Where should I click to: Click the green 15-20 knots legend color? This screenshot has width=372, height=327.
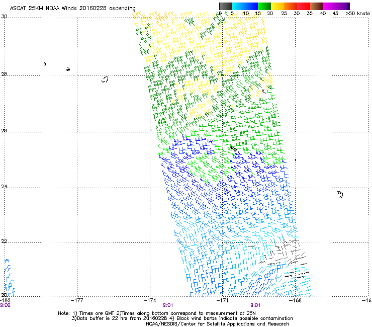click(x=264, y=6)
